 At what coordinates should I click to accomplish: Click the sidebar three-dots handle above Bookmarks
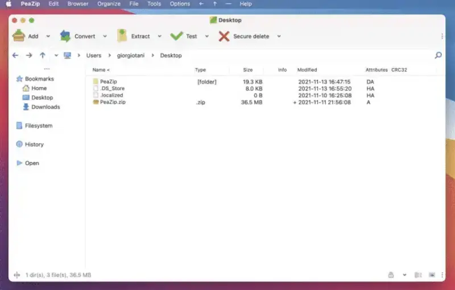click(x=47, y=69)
